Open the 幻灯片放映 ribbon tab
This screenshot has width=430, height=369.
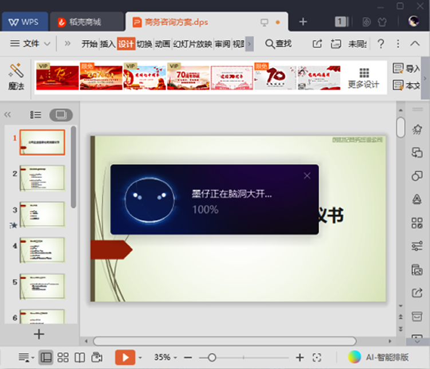tap(192, 44)
